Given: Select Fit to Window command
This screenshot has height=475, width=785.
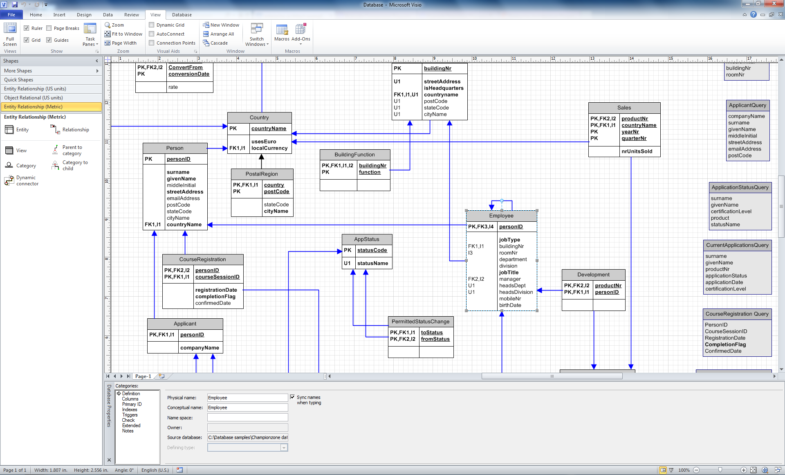Looking at the screenshot, I should click(x=123, y=34).
